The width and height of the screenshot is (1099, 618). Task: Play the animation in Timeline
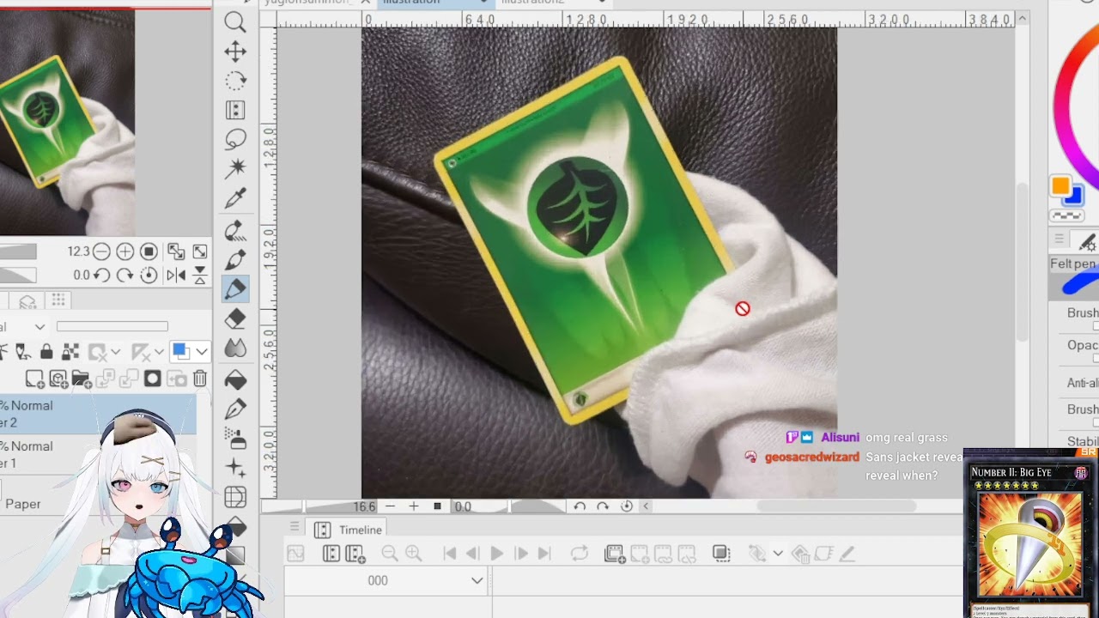(496, 554)
